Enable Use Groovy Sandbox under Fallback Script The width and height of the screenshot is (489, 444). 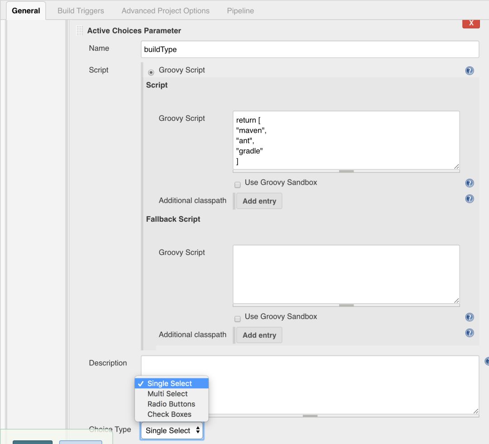pyautogui.click(x=238, y=319)
